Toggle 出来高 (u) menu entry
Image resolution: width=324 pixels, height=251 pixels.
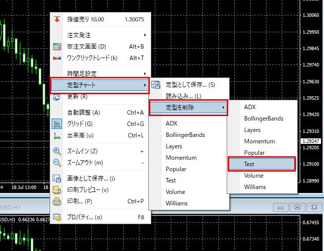pyautogui.click(x=100, y=135)
